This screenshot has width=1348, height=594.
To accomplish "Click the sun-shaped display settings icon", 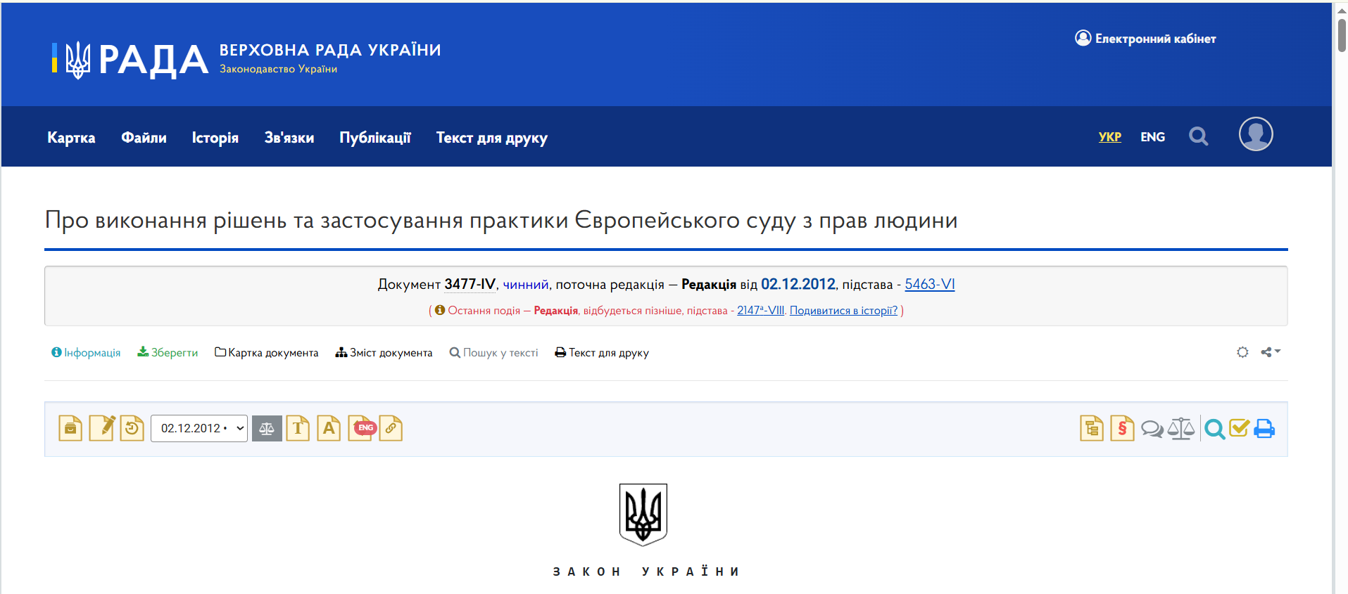I will point(1242,352).
